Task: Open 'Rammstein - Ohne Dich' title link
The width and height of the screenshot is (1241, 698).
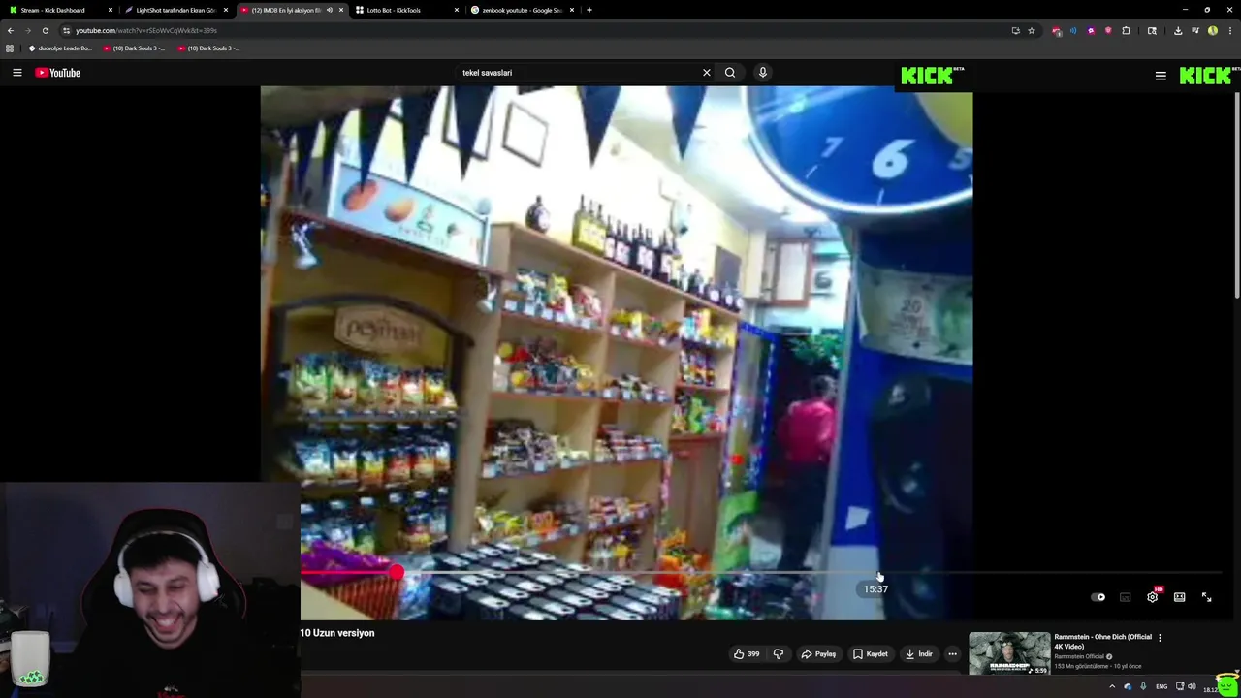Action: [x=1102, y=642]
